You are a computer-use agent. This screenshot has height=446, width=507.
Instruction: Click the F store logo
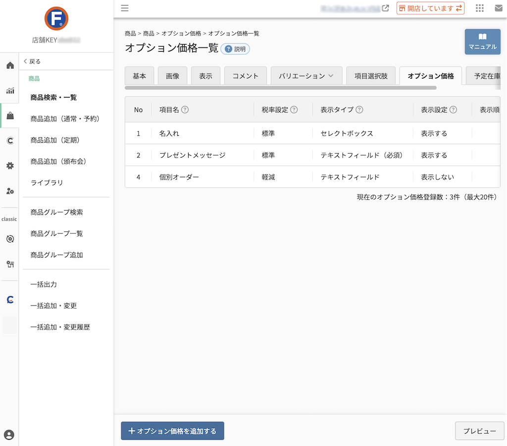pos(56,18)
